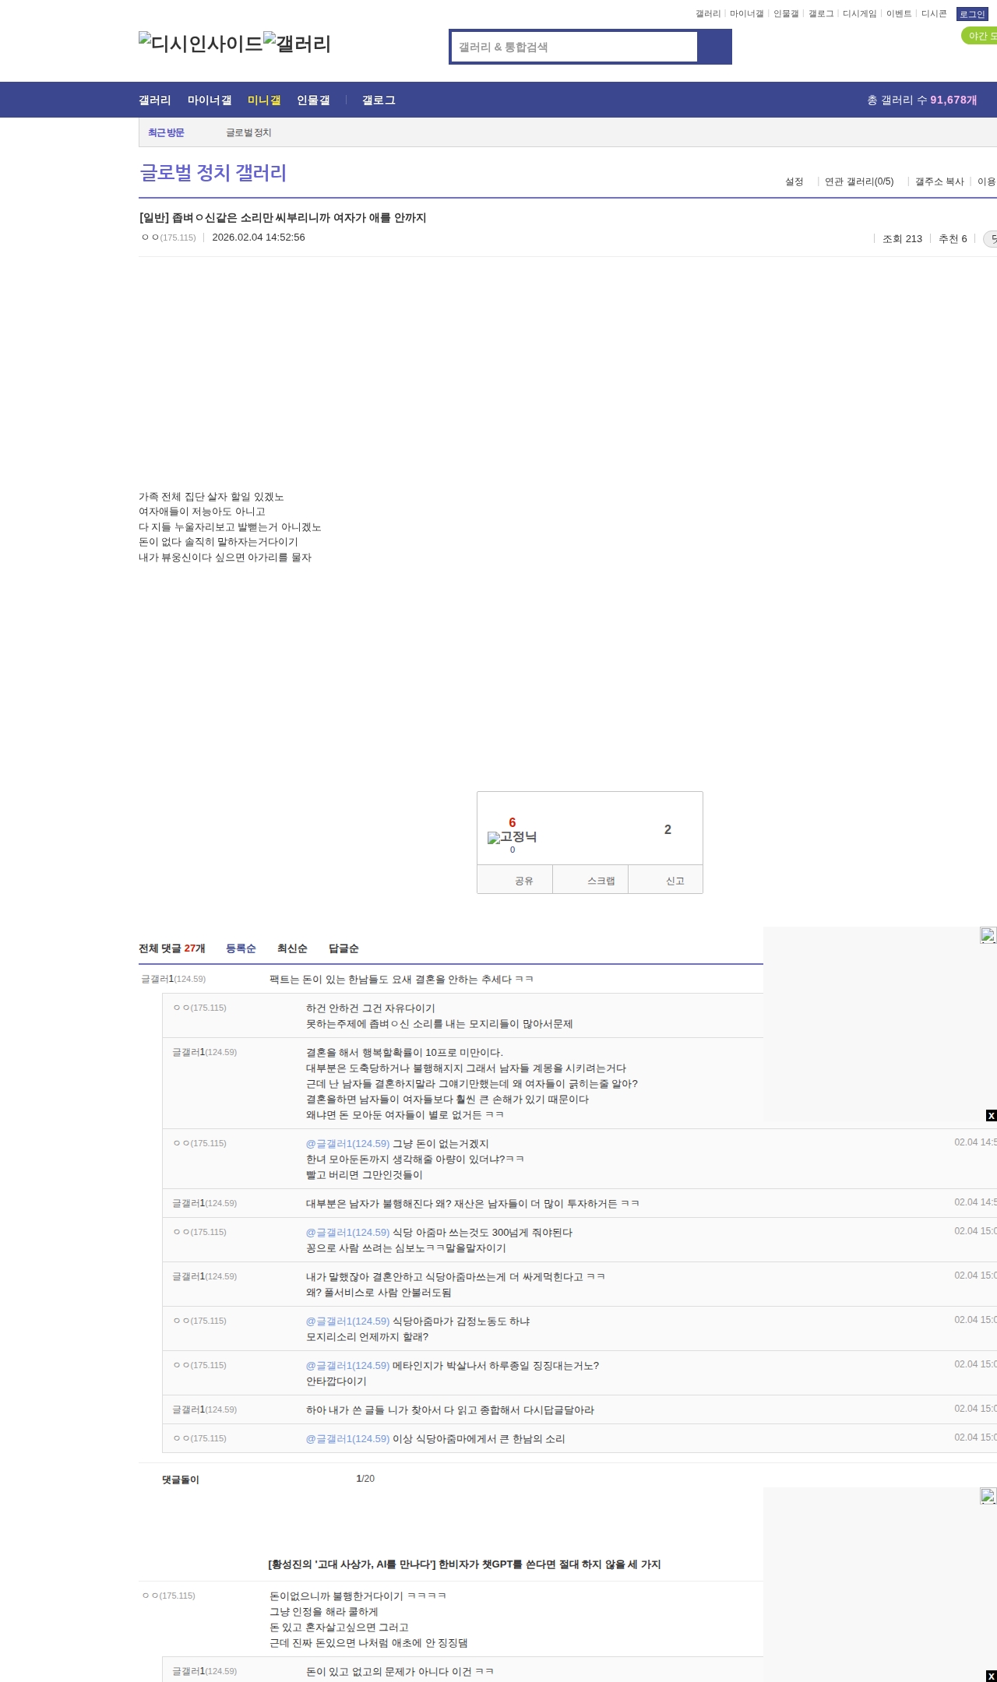Toggle the 야간 모드 night mode switch

[x=979, y=36]
